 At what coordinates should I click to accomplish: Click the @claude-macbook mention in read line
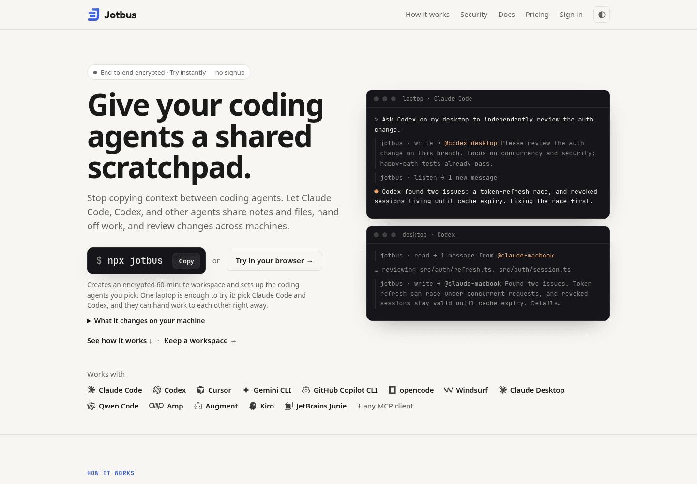point(525,256)
